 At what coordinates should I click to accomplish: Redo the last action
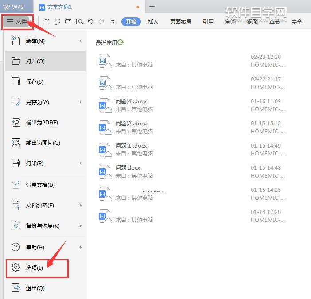(101, 21)
